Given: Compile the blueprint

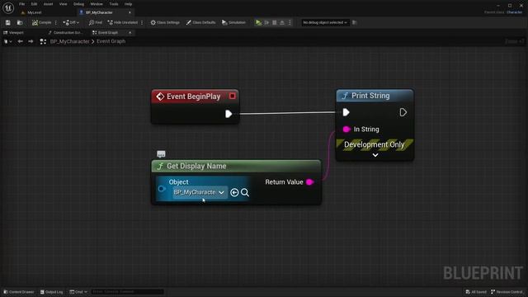Looking at the screenshot, I should (x=42, y=22).
